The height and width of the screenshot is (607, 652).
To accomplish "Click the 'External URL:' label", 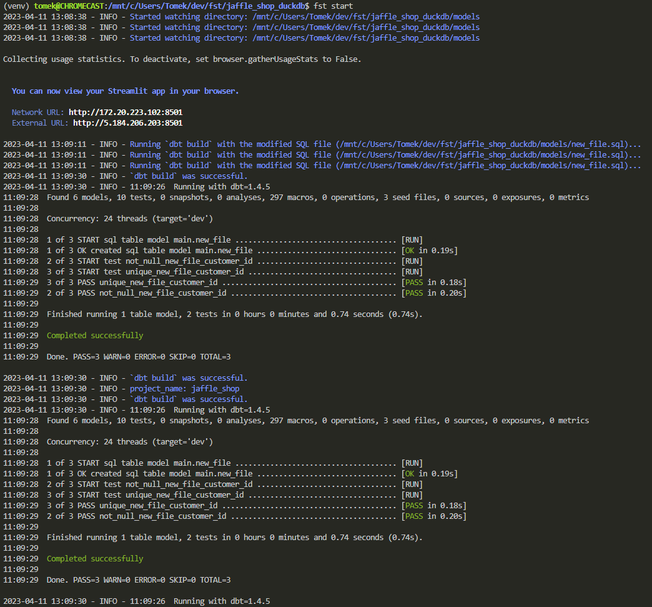I will tap(40, 123).
